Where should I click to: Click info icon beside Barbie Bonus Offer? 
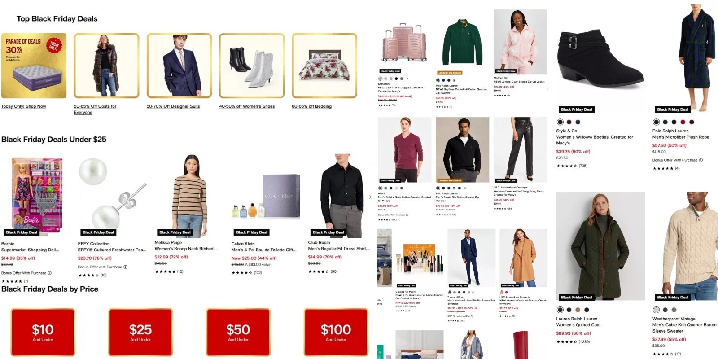[x=49, y=273]
